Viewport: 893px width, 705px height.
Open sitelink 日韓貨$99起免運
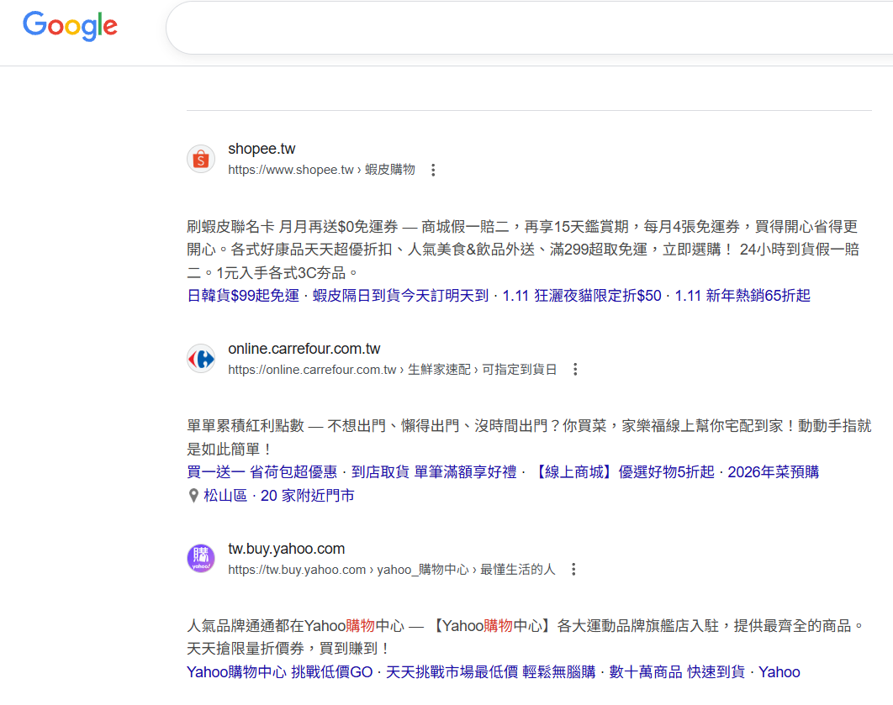click(x=243, y=296)
